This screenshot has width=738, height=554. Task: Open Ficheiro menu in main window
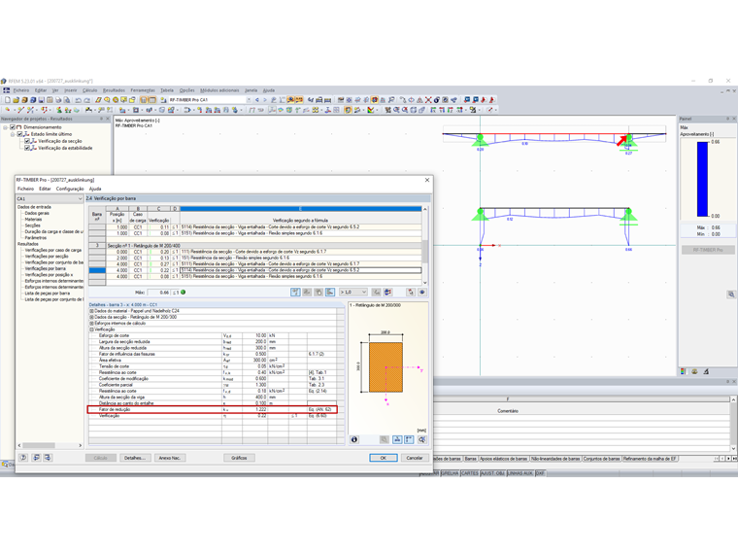coord(21,90)
